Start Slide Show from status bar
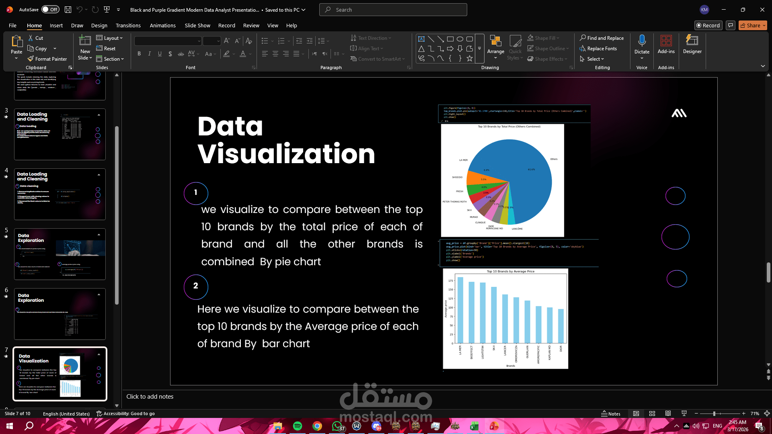Image resolution: width=772 pixels, height=434 pixels. pyautogui.click(x=684, y=414)
